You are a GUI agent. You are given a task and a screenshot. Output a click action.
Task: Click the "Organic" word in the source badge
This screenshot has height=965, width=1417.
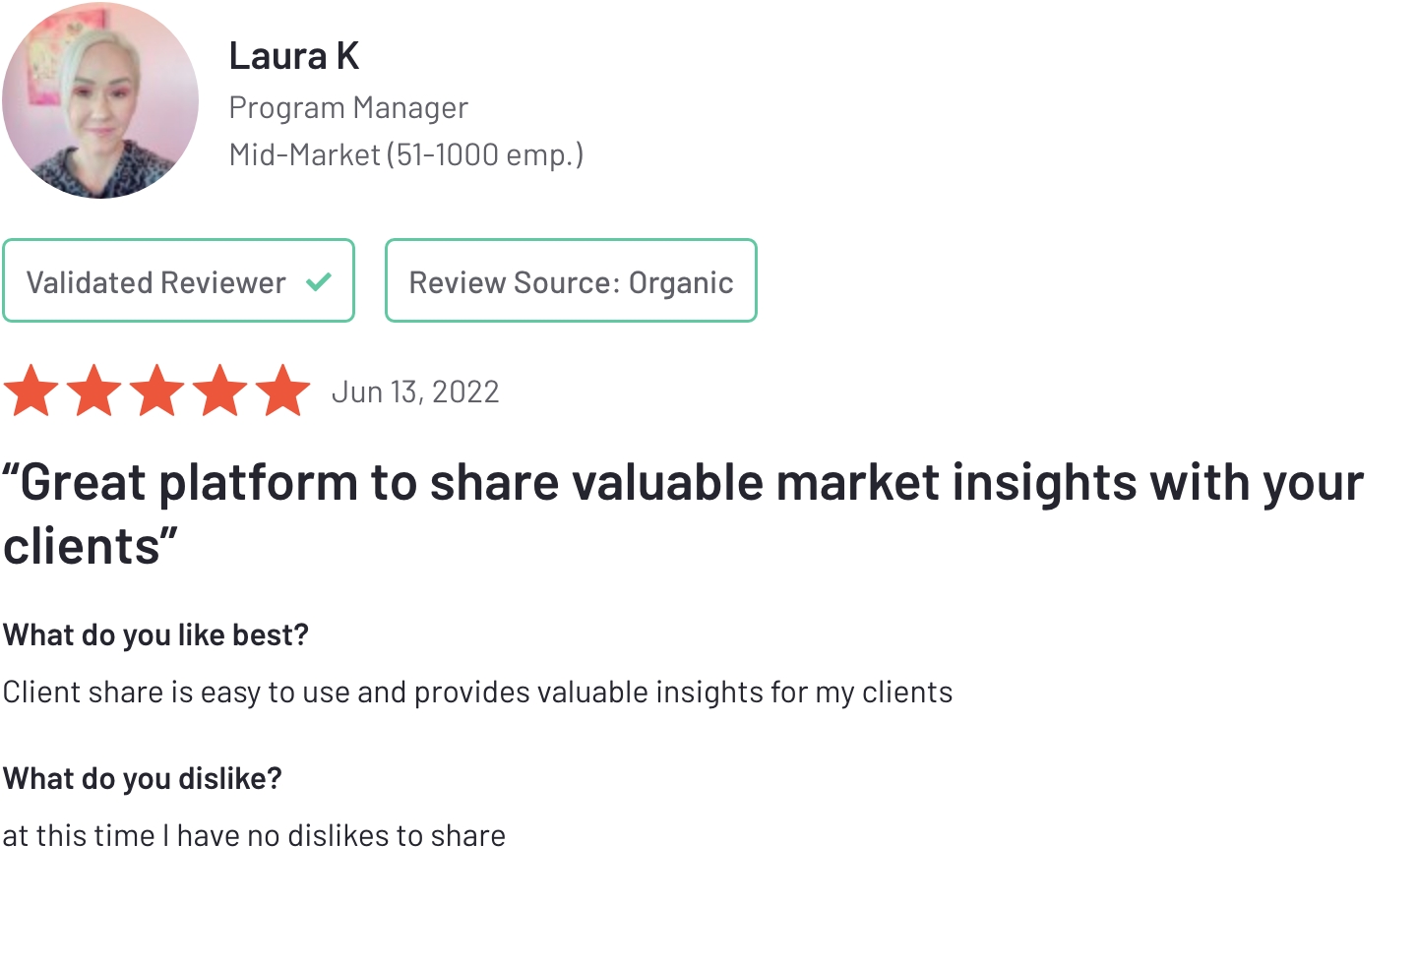pos(681,283)
